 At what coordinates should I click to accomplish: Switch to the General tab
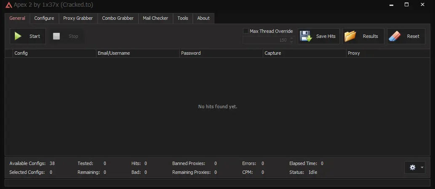point(17,18)
